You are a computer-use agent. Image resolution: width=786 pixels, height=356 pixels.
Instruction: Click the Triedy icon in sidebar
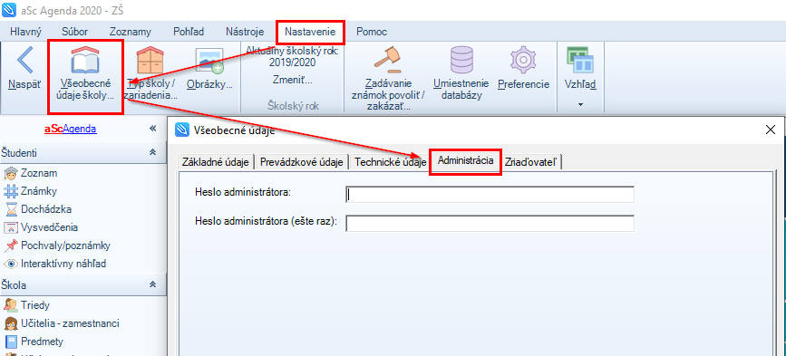click(x=11, y=305)
